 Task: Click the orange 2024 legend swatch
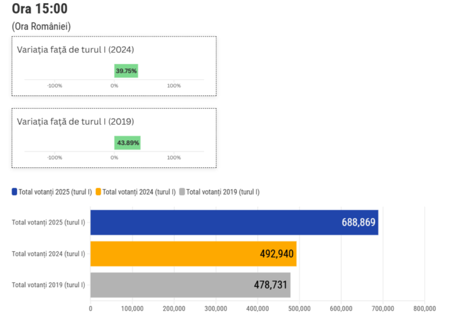point(98,192)
